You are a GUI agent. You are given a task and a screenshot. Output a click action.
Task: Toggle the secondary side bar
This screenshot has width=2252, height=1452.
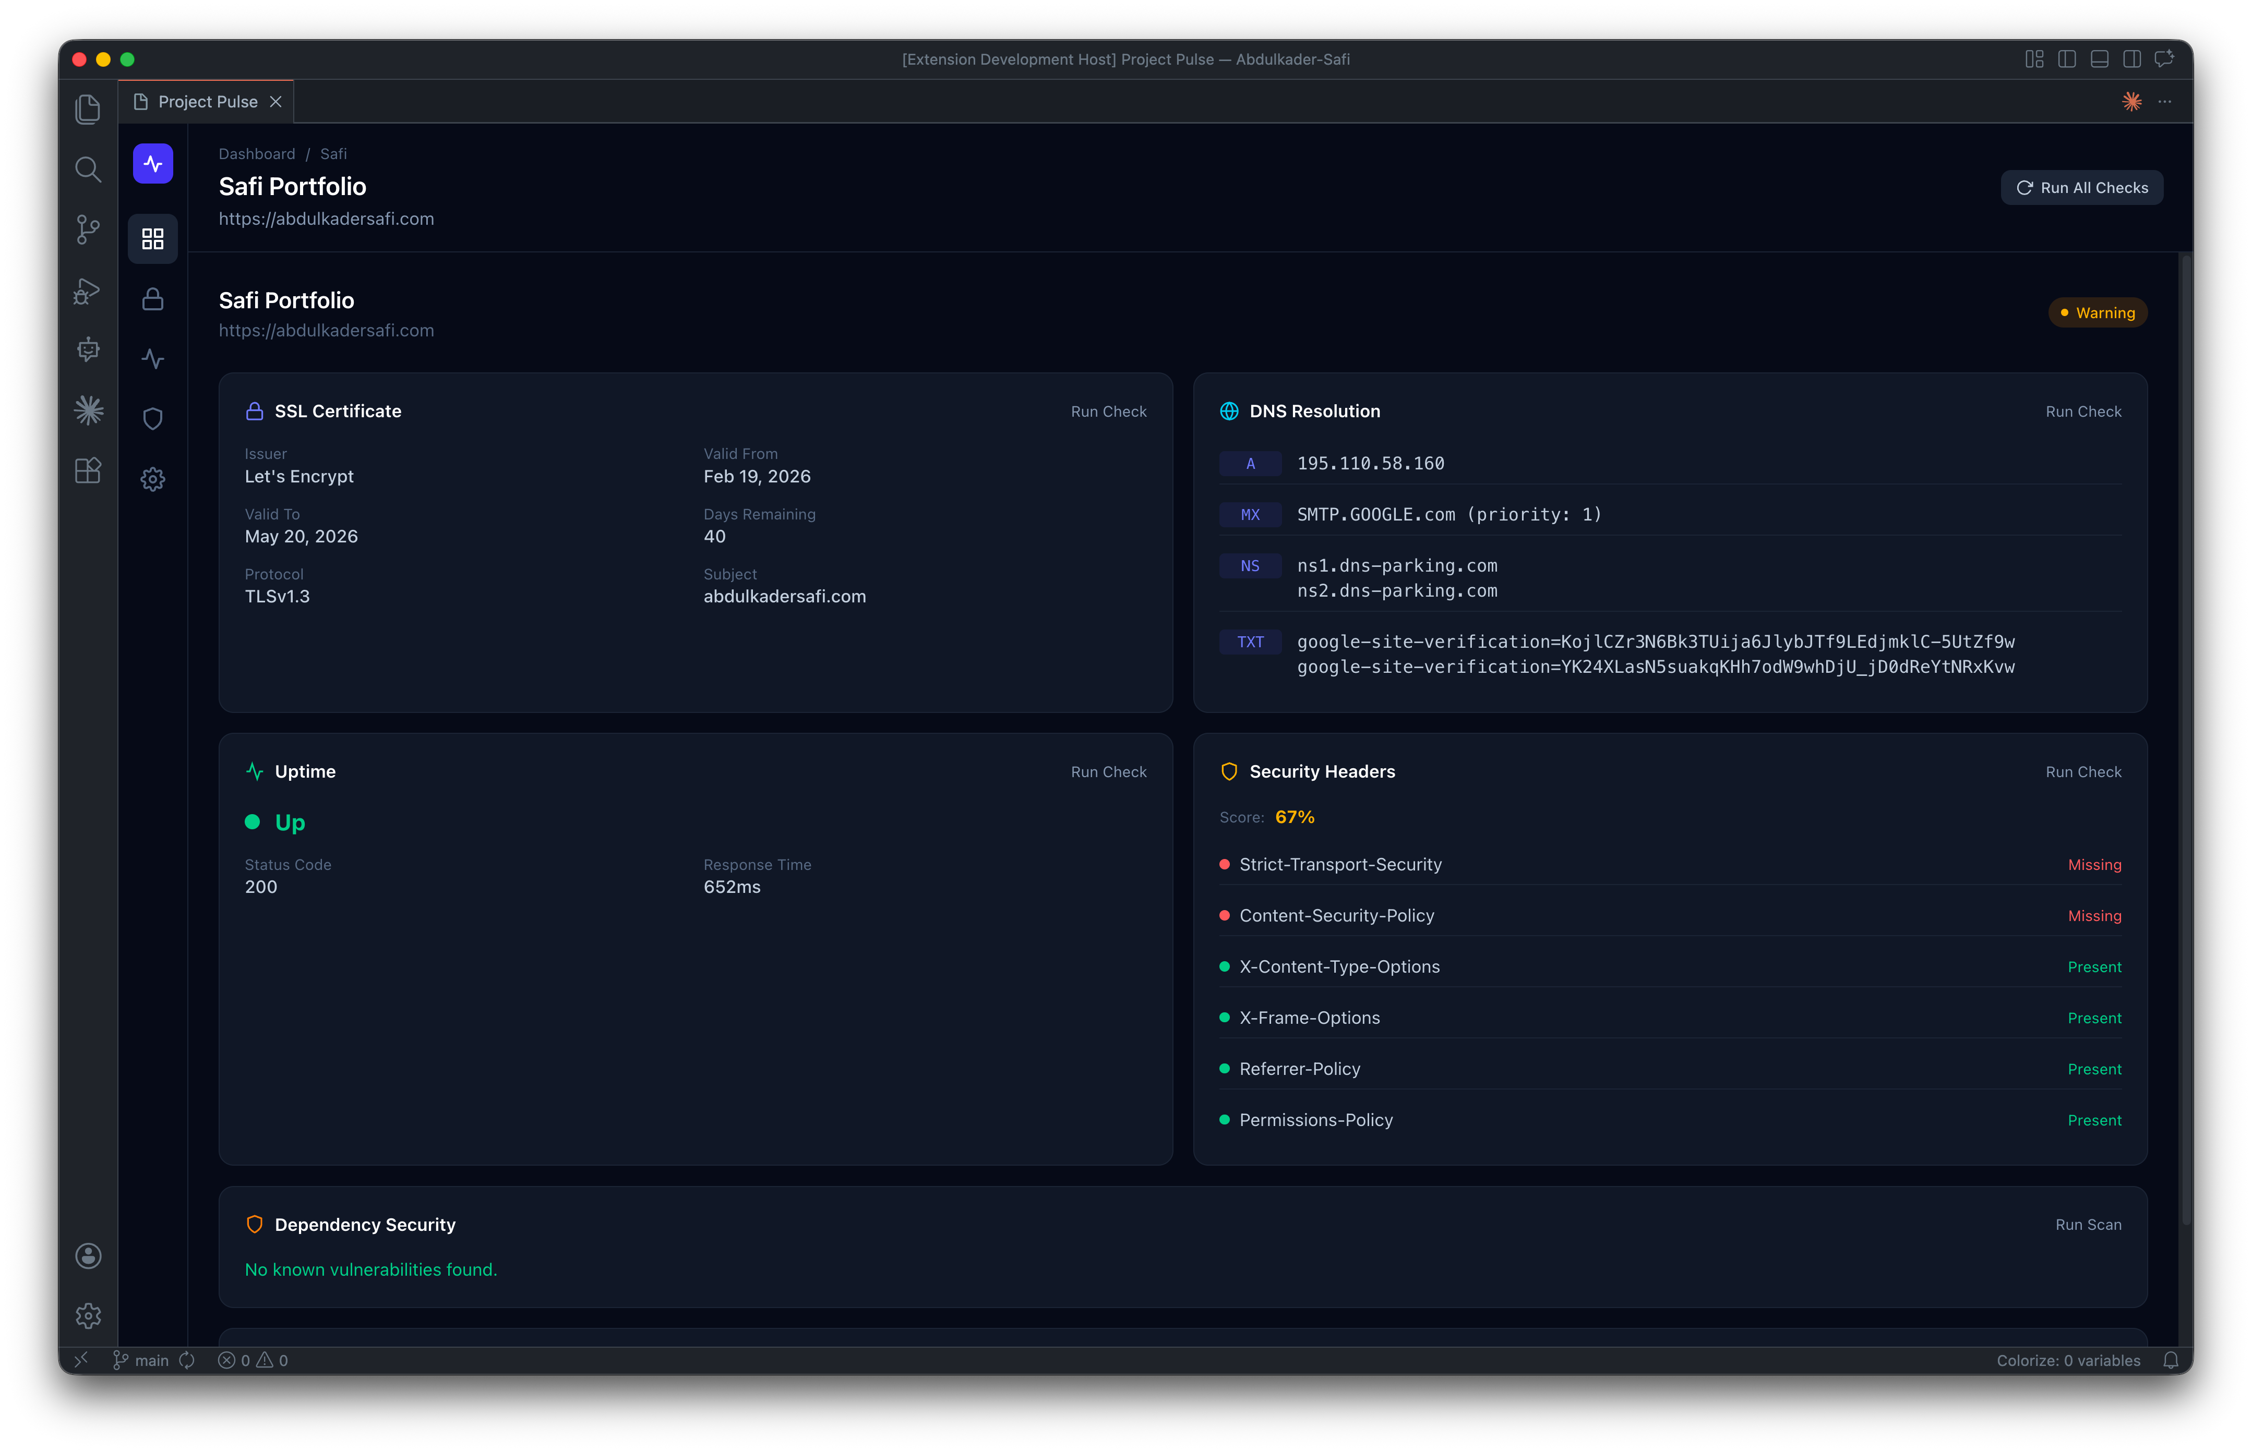tap(2131, 58)
